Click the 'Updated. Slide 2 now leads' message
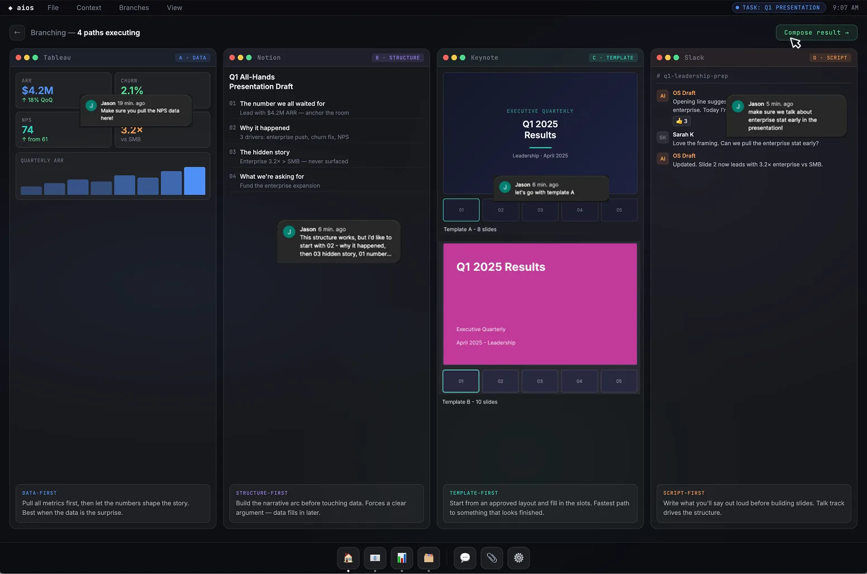867x574 pixels. pos(747,164)
